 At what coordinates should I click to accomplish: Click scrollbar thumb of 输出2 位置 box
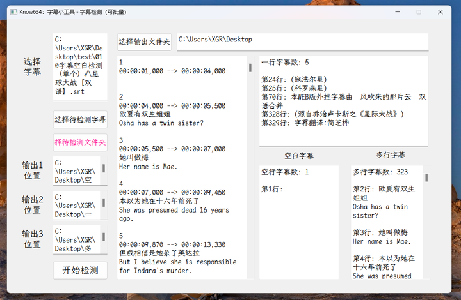[104, 202]
